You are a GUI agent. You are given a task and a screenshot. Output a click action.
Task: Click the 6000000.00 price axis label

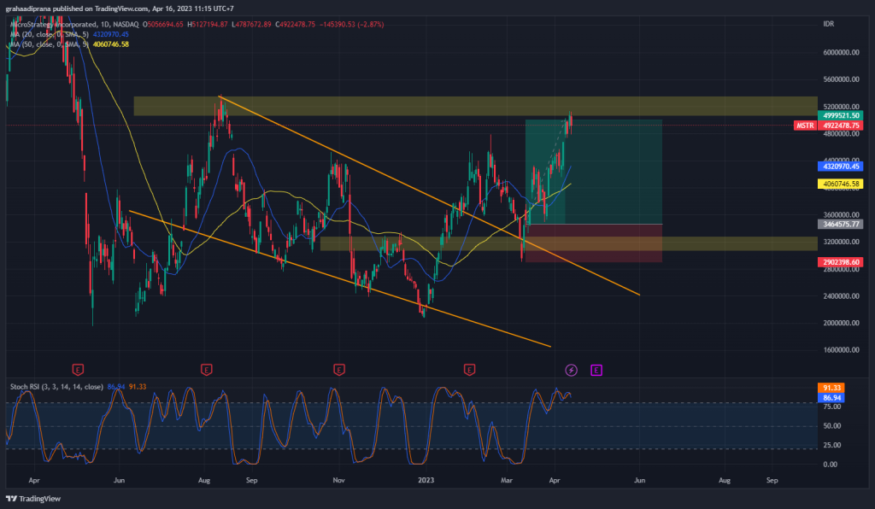pyautogui.click(x=841, y=52)
